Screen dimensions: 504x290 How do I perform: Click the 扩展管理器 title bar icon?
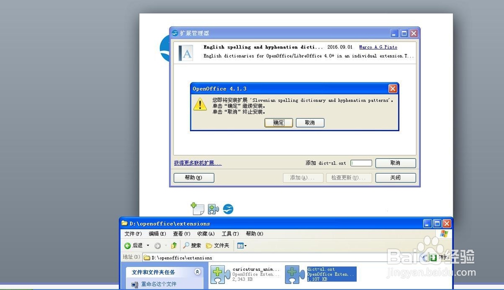click(175, 33)
